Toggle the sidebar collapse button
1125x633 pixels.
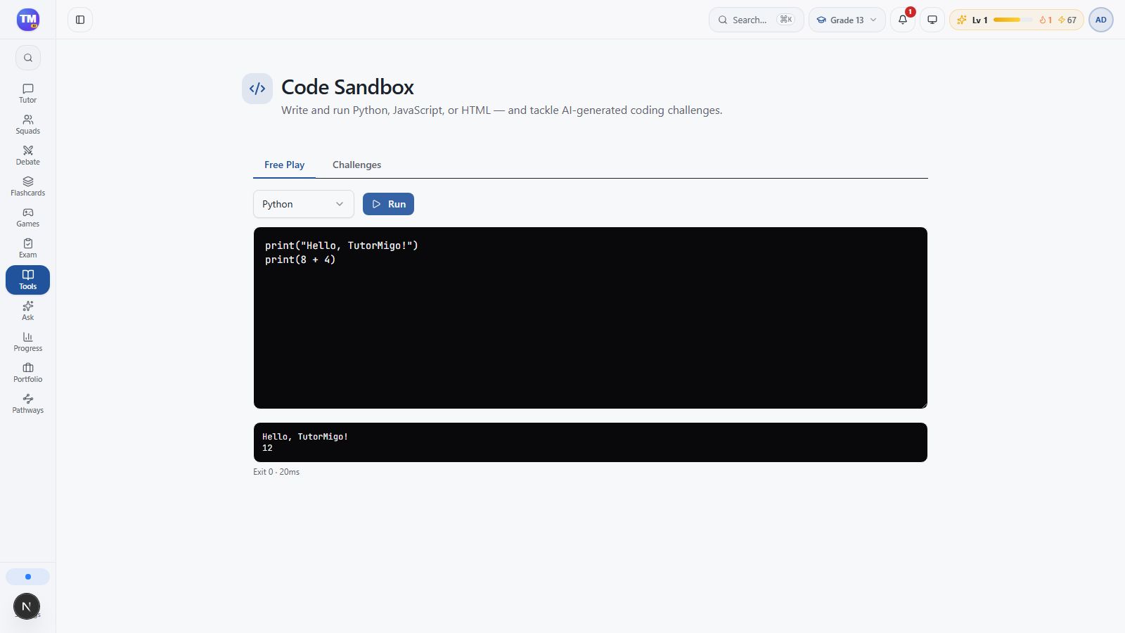pyautogui.click(x=80, y=20)
